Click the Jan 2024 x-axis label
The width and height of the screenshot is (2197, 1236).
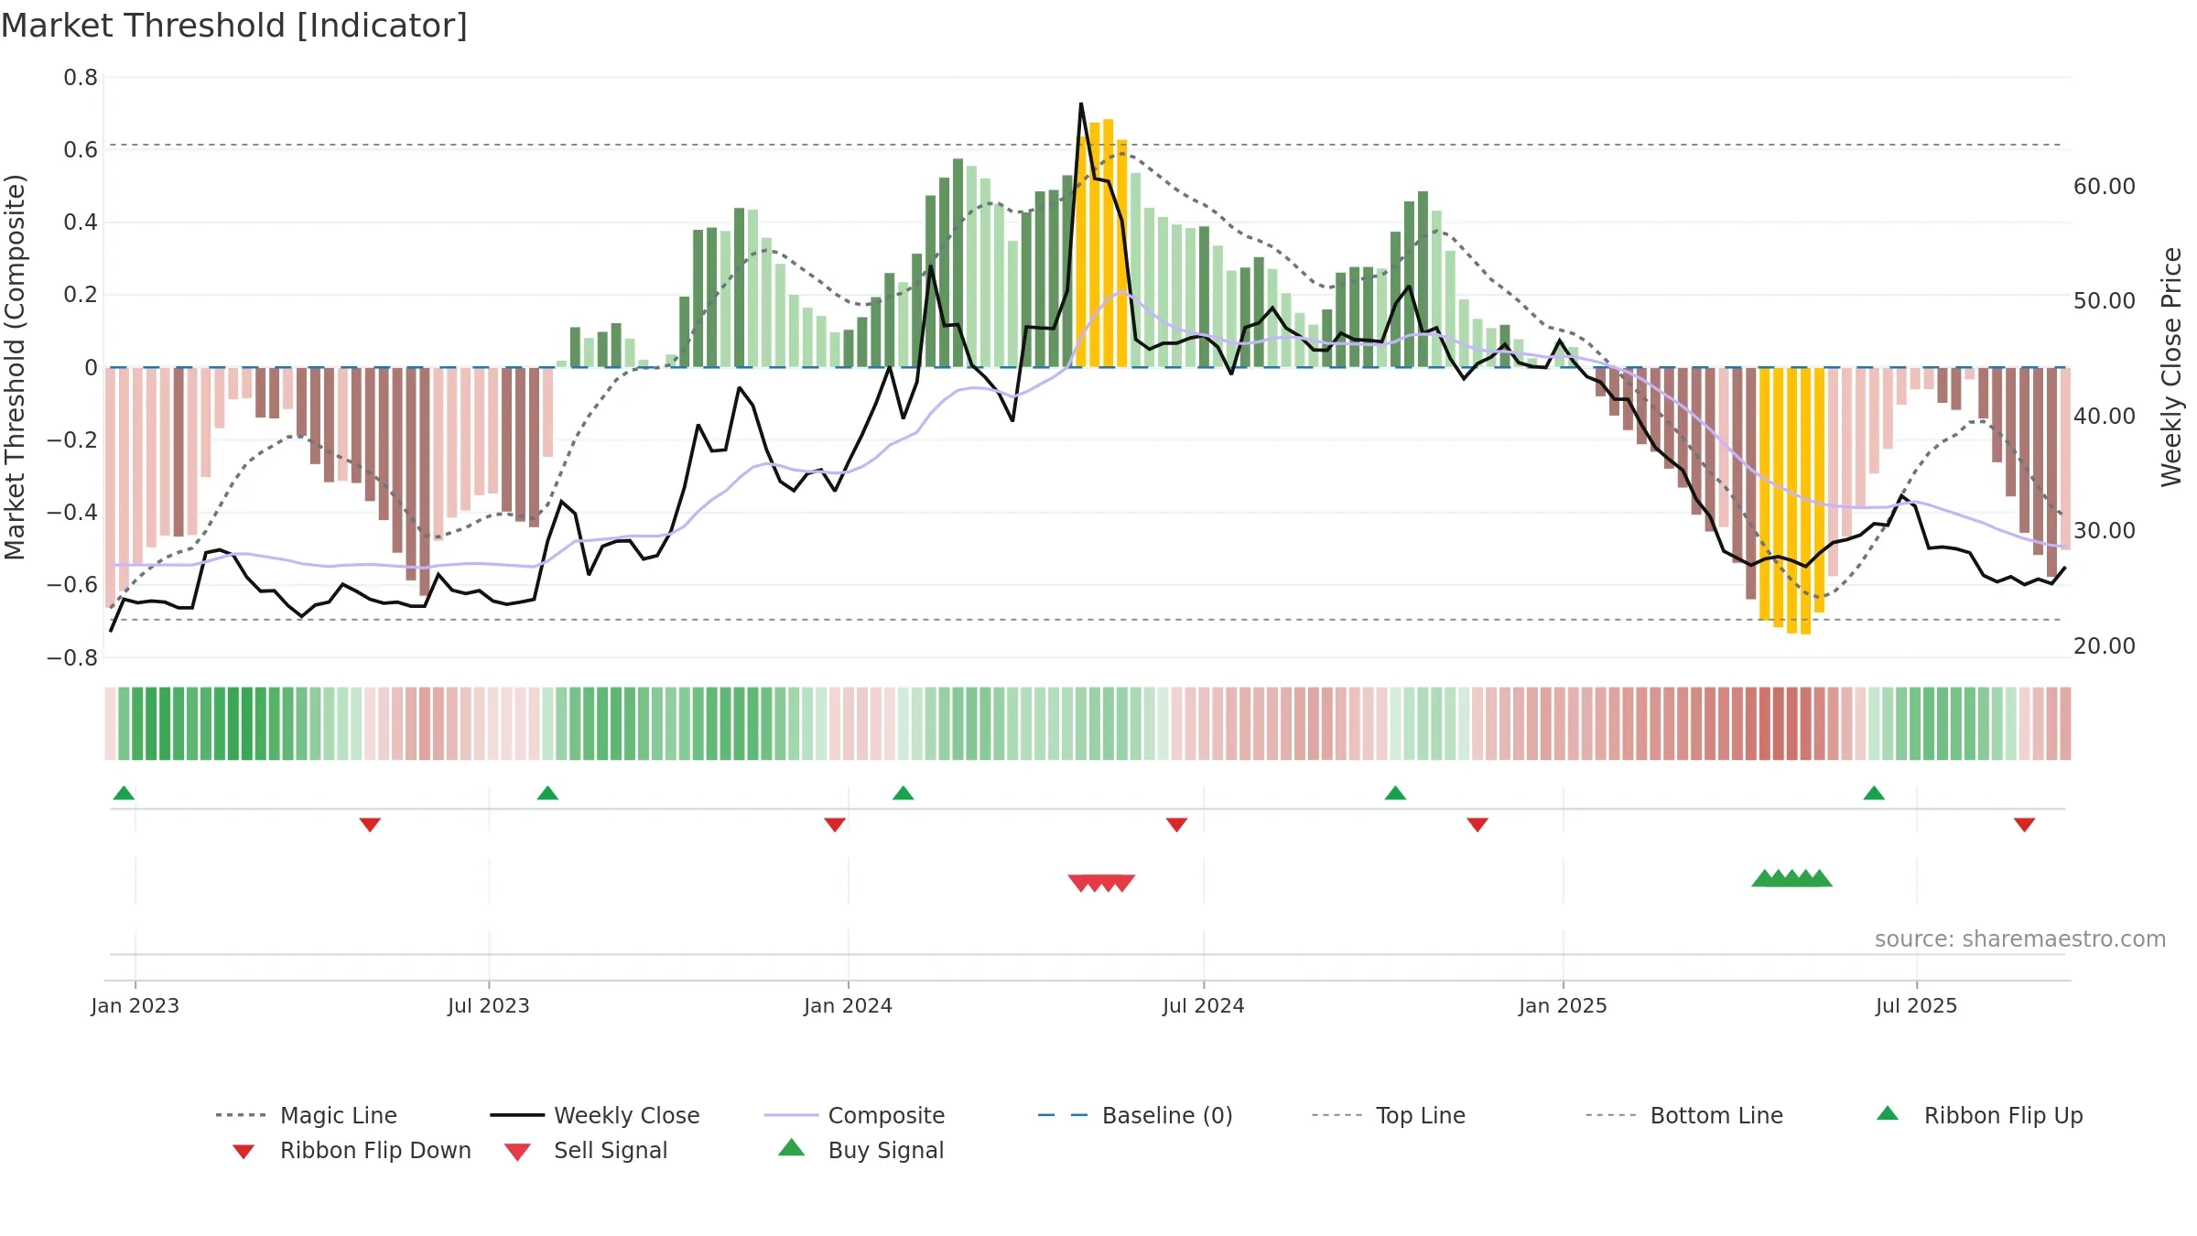849,1005
